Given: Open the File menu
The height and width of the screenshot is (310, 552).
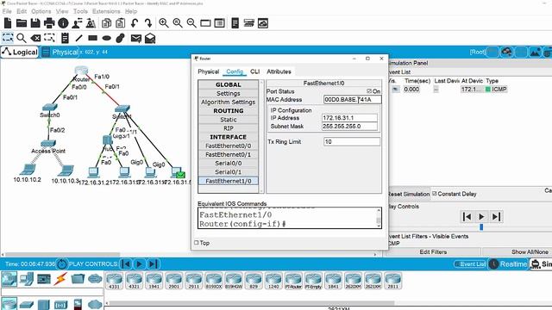Looking at the screenshot, I should 7,11.
